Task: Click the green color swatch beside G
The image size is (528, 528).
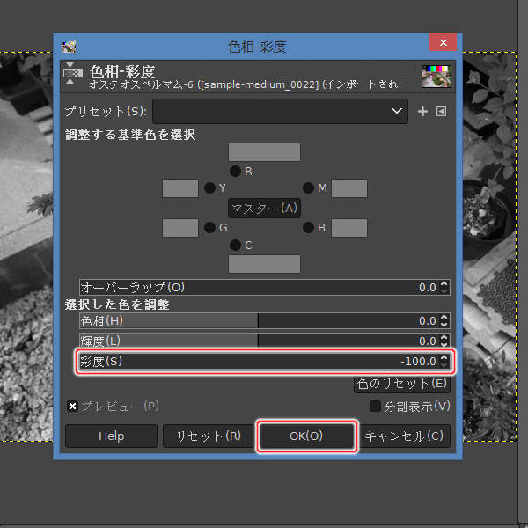Action: [x=180, y=228]
